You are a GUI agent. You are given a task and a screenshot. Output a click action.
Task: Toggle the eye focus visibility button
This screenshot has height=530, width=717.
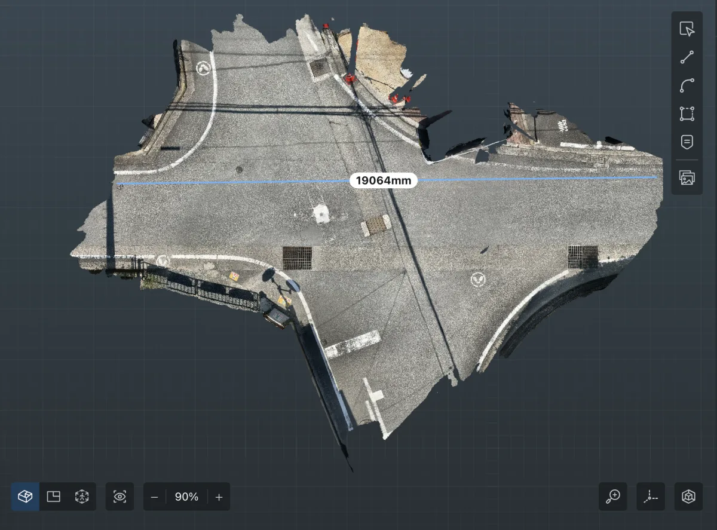tap(120, 497)
